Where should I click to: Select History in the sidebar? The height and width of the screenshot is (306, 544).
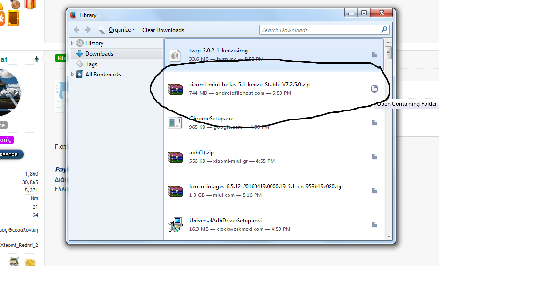tap(94, 43)
